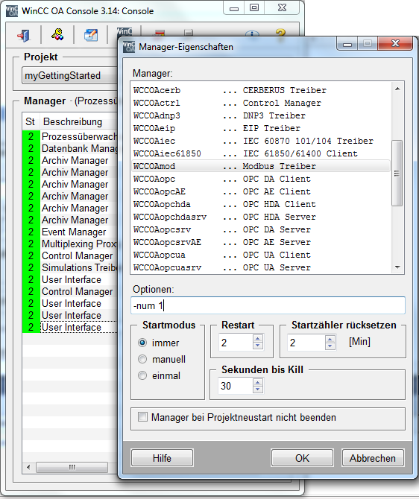Select WCCOAopchda OPC HDA Client

(261, 204)
